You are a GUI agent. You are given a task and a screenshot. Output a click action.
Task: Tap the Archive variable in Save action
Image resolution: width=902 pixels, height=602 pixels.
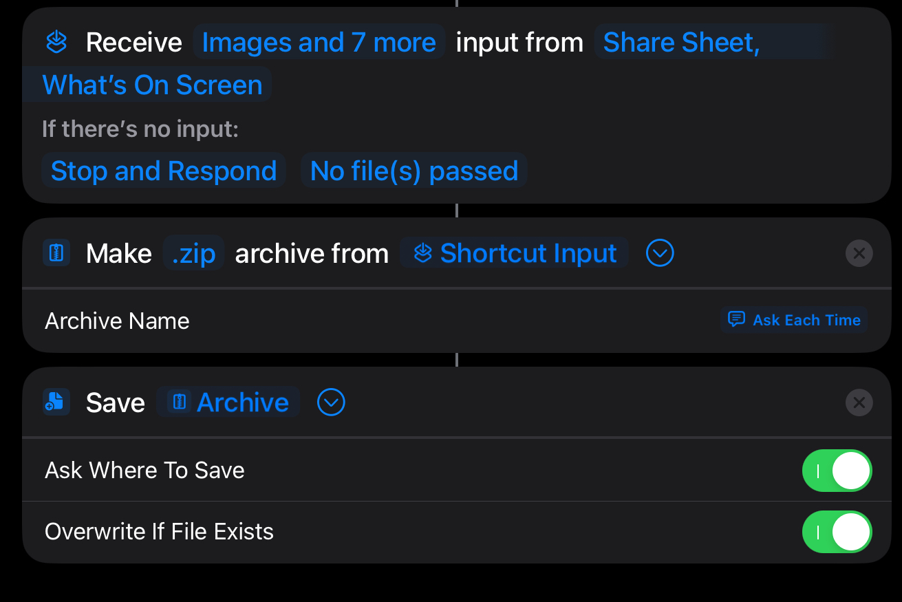point(242,402)
